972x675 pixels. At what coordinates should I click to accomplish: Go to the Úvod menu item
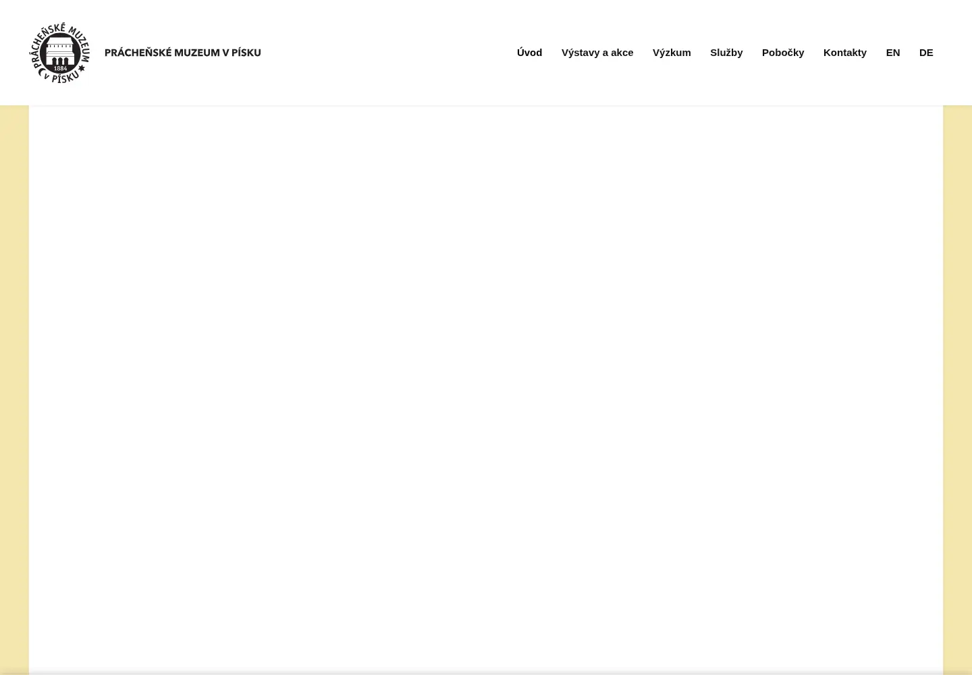pyautogui.click(x=529, y=53)
